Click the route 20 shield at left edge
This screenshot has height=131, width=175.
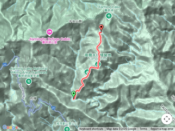click(x=5, y=65)
